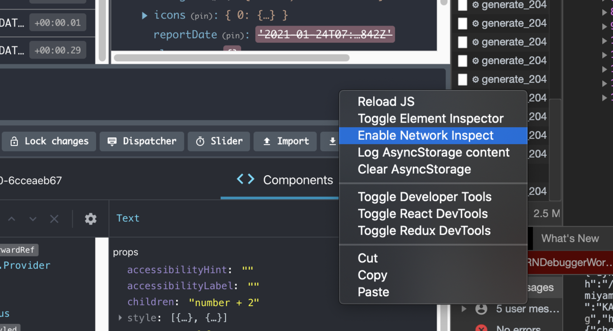
Task: Expand the style prop array
Action: pyautogui.click(x=121, y=318)
